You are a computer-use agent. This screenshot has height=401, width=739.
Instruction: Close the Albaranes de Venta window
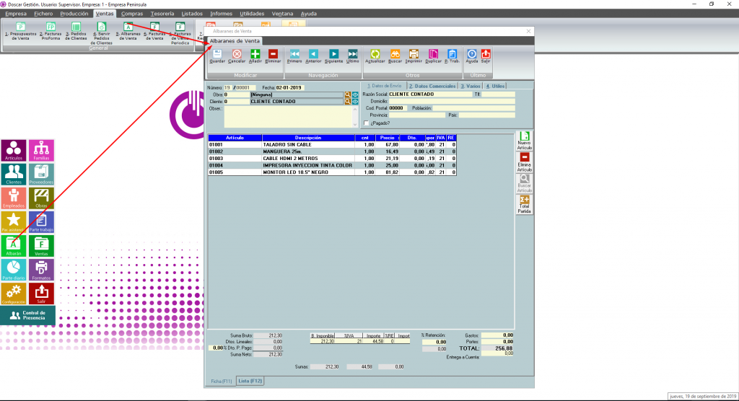[x=528, y=31]
